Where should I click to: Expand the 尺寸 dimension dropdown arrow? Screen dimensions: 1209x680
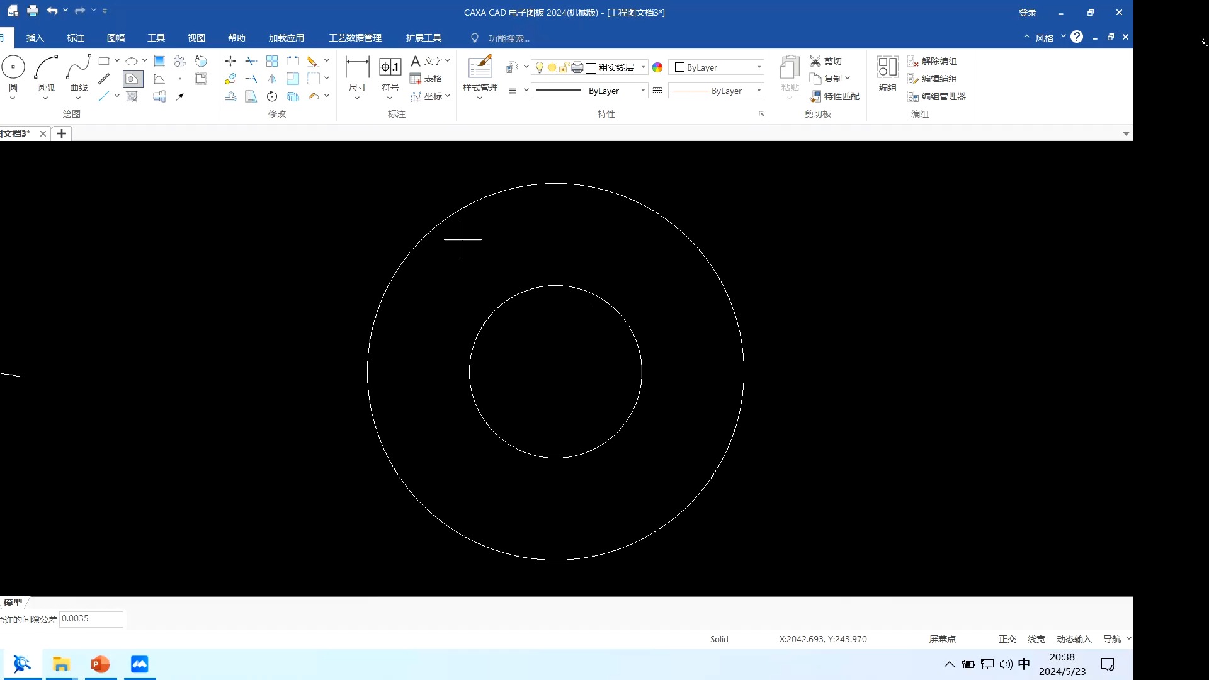[357, 98]
